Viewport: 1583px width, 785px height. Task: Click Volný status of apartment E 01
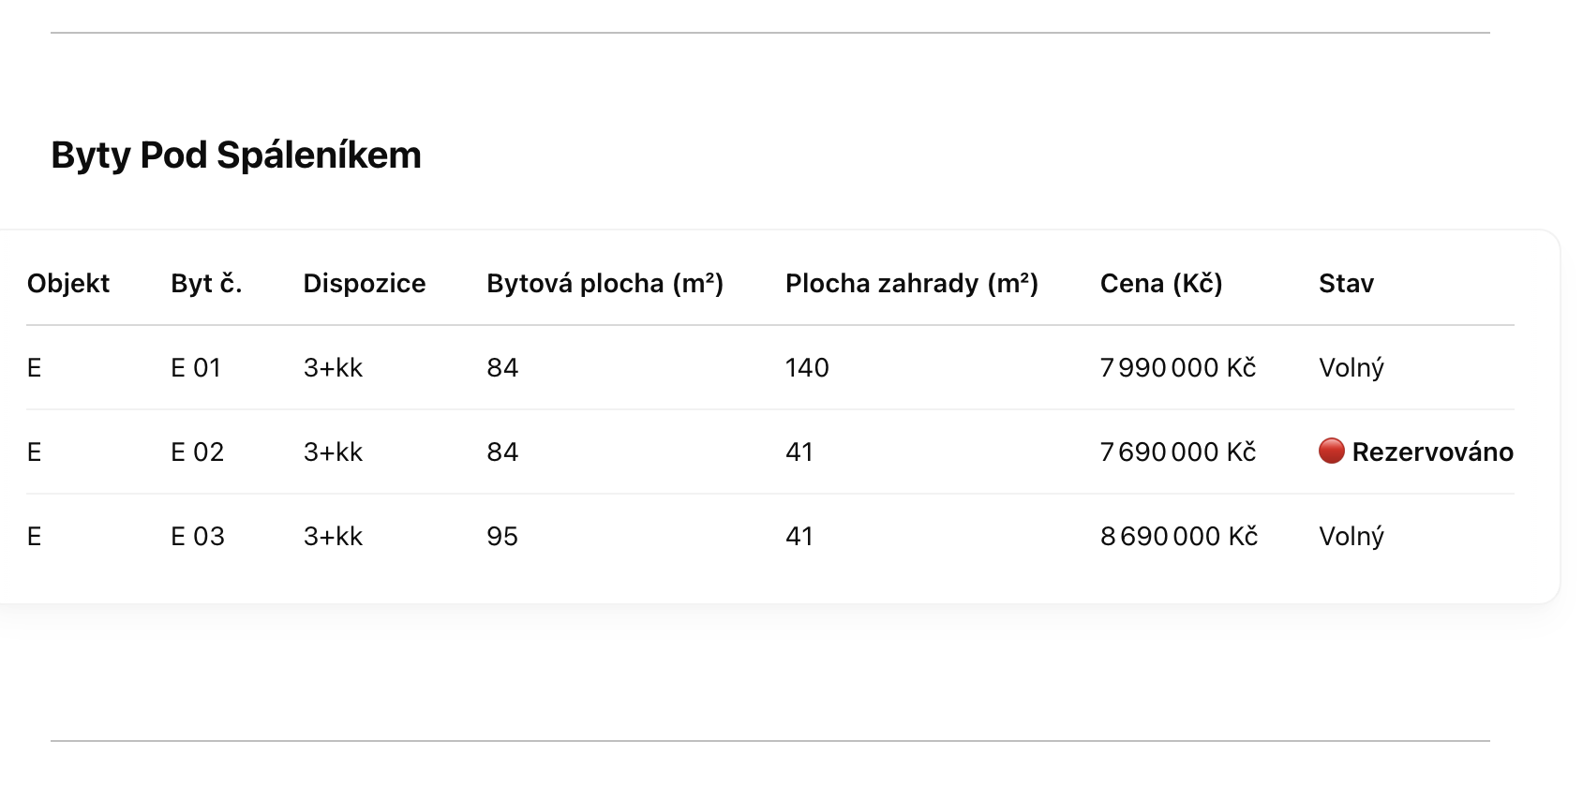(1352, 367)
